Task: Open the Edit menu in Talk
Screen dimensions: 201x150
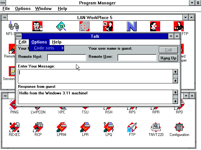Action: click(x=22, y=42)
